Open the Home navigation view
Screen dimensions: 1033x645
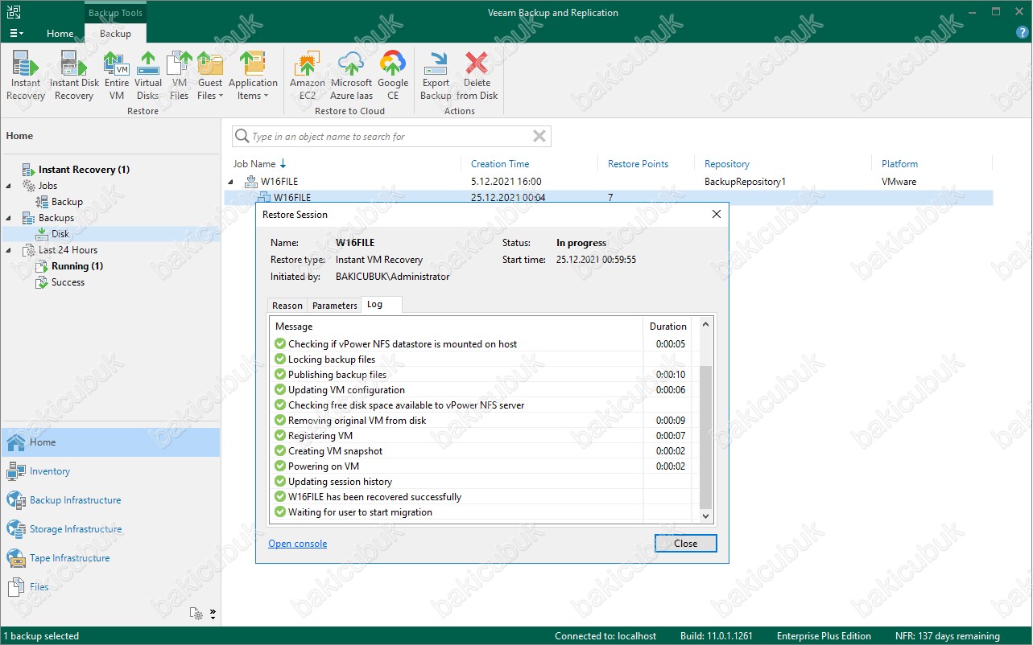coord(109,442)
